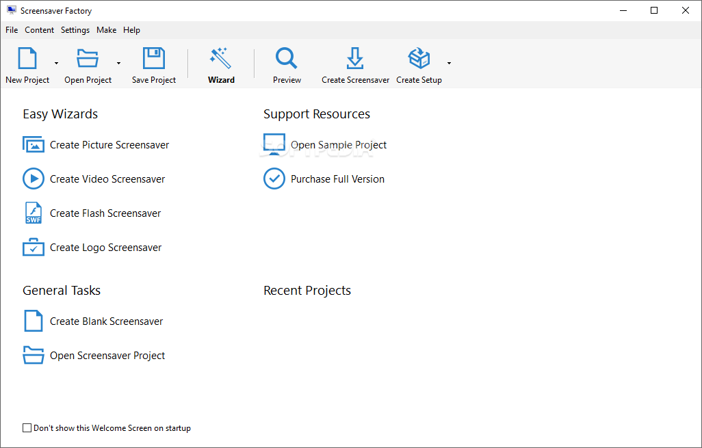This screenshot has height=448, width=702.
Task: Close the Screensaver Factory window
Action: coord(686,10)
